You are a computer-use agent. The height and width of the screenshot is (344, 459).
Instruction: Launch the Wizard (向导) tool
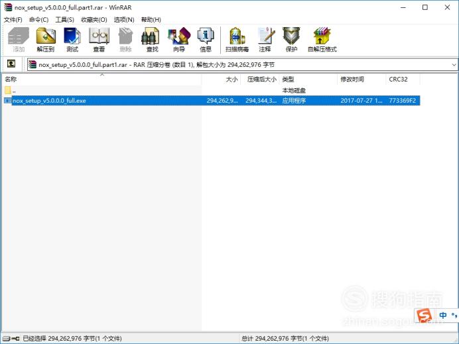click(179, 40)
